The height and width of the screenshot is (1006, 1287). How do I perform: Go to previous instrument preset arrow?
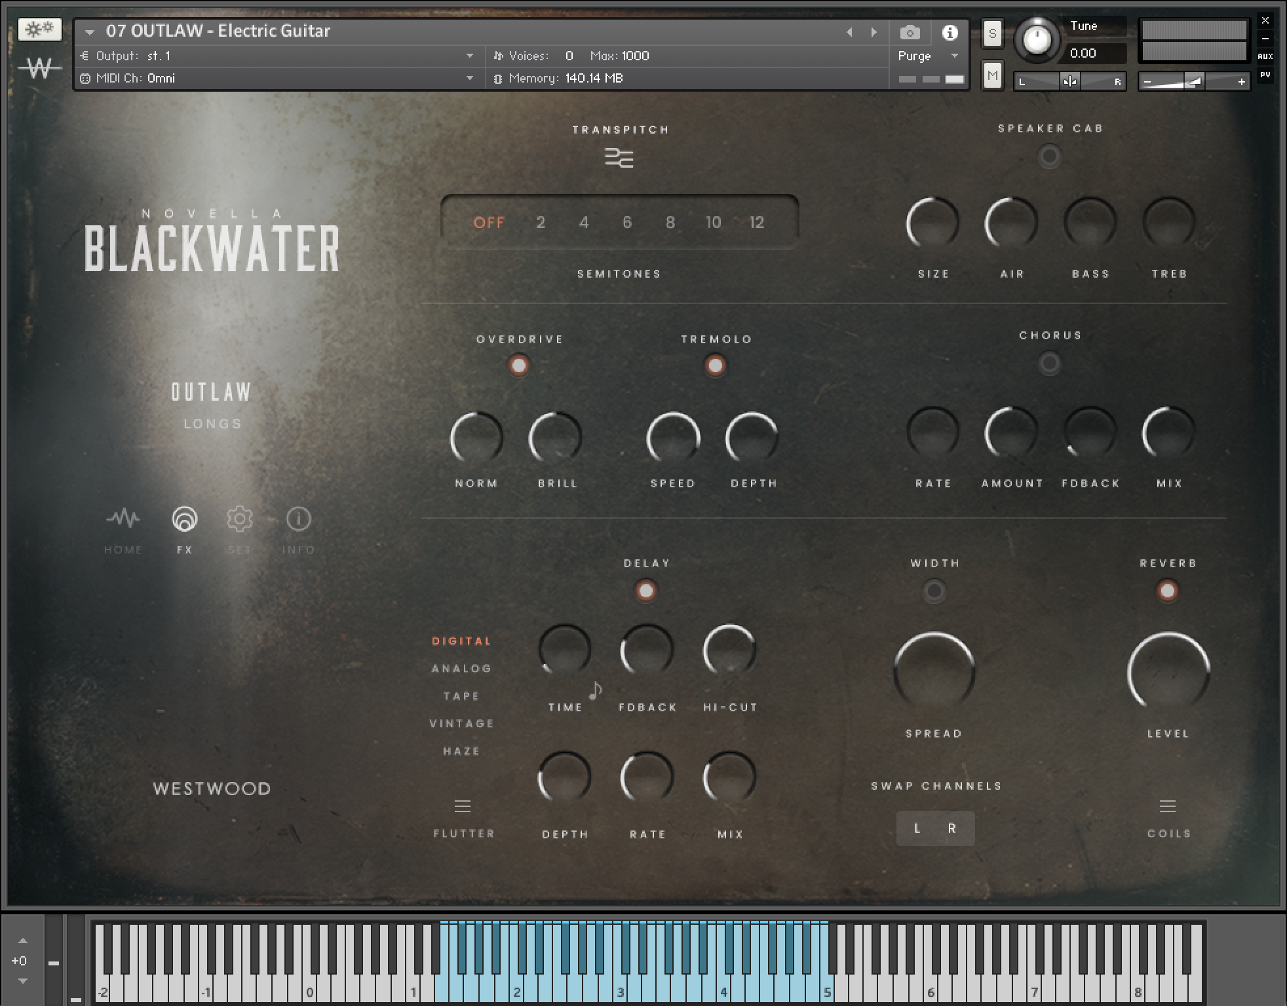[x=849, y=32]
